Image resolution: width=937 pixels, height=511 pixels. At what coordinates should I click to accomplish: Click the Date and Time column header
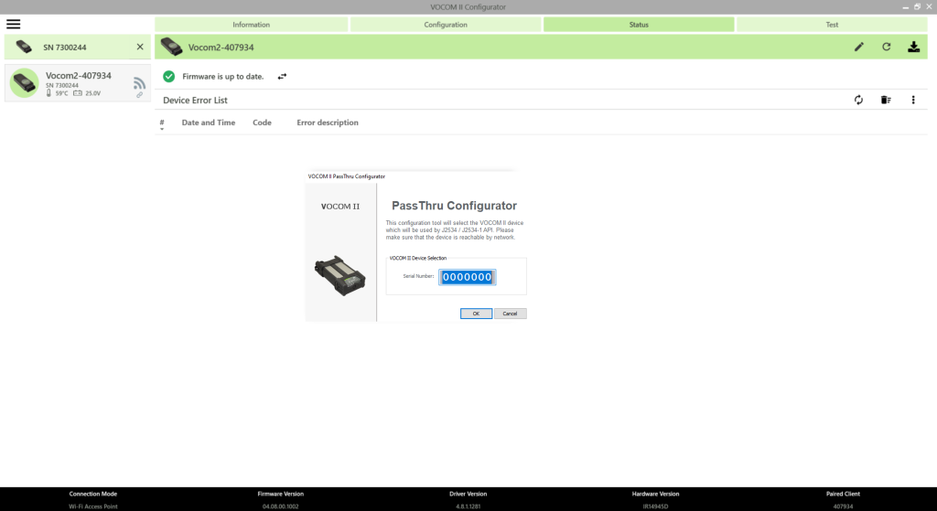click(x=209, y=122)
